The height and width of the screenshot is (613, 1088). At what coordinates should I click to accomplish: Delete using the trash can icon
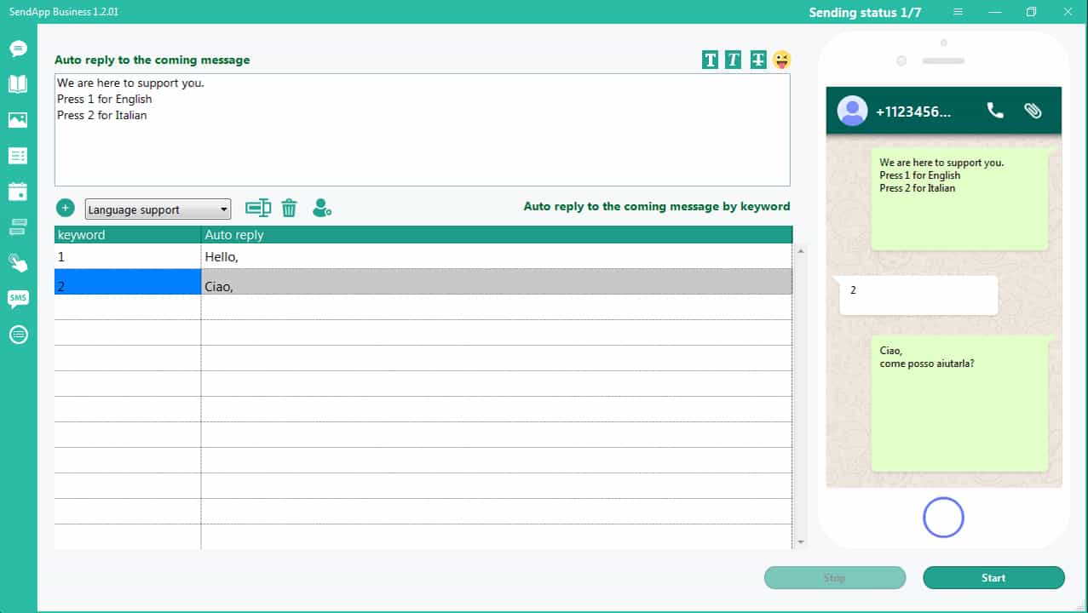click(x=290, y=208)
